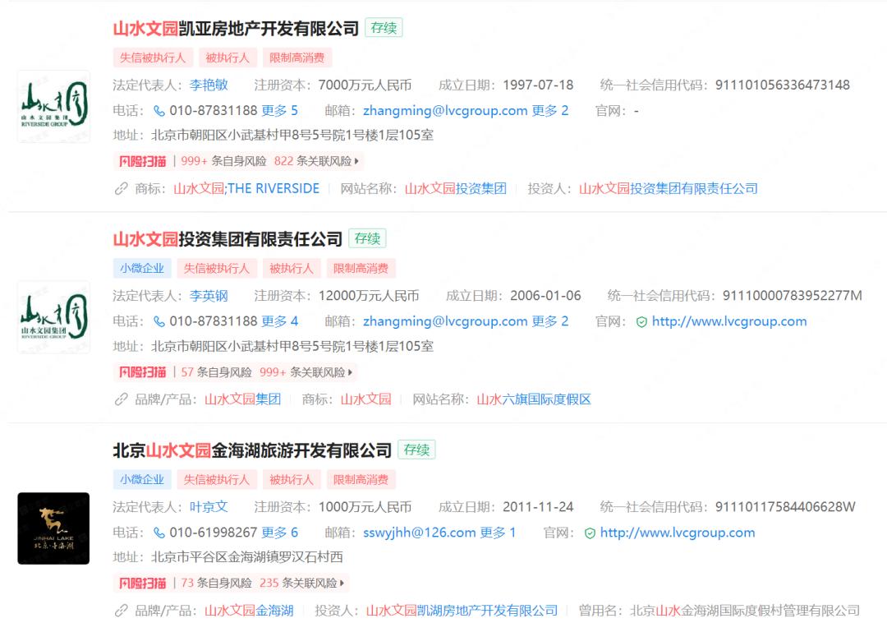The height and width of the screenshot is (632, 887).
Task: Click phone icon of 山水文园投资集团
Action: pyautogui.click(x=161, y=321)
